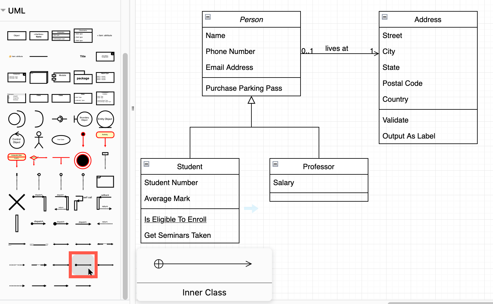
Task: Click the underlined Is Eligible To Enroll method
Action: point(175,219)
